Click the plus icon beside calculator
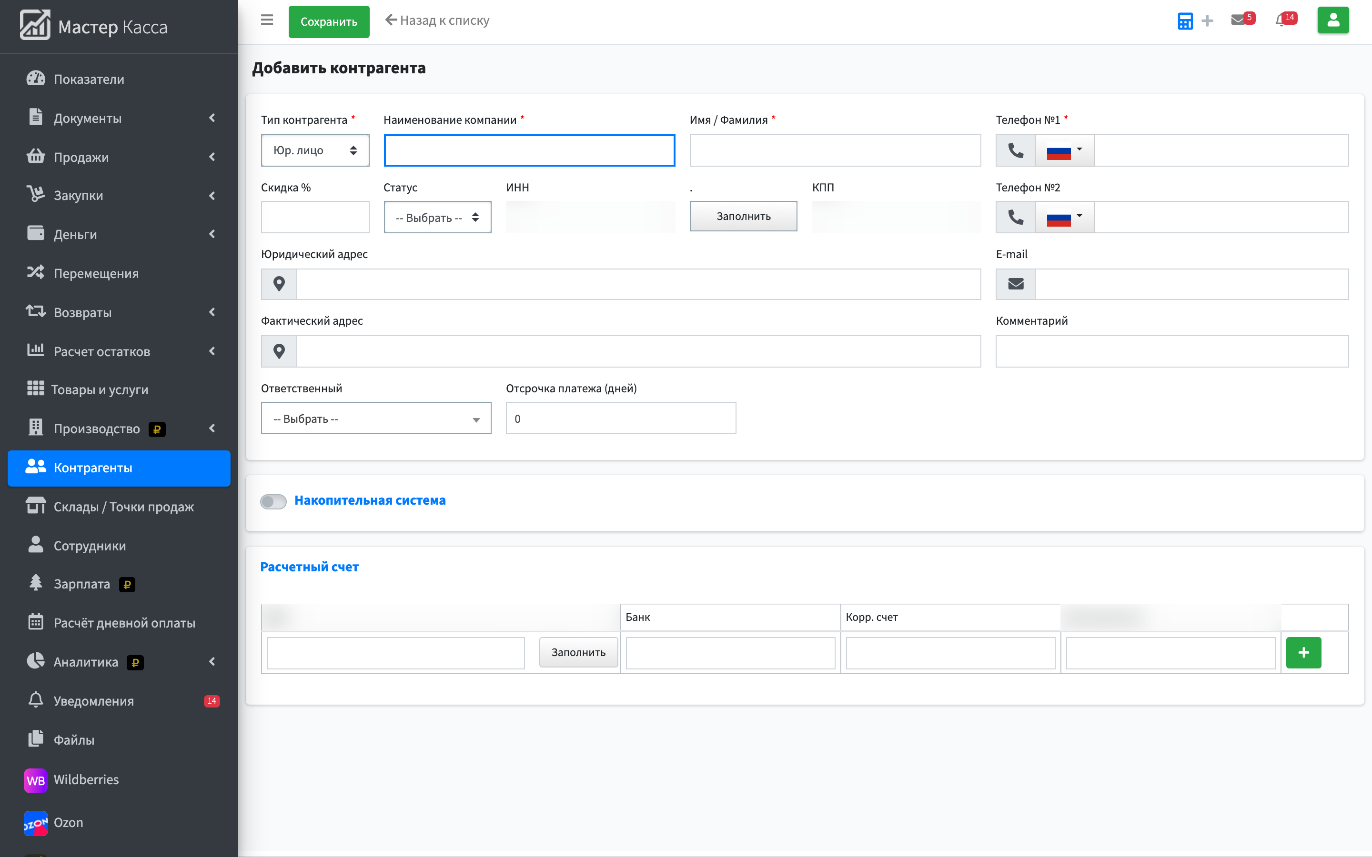Screen dimensions: 1372x857 [x=1207, y=21]
